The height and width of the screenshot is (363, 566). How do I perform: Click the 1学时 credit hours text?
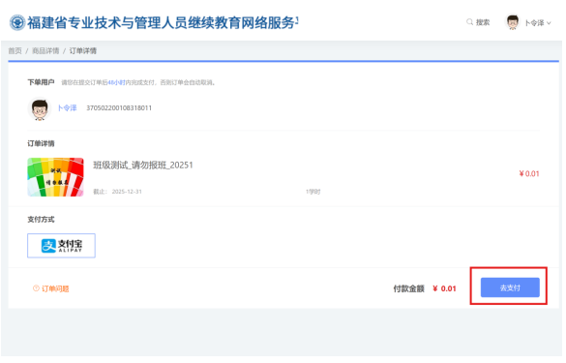tap(313, 192)
